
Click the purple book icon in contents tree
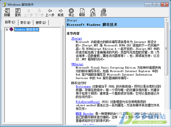[x=11, y=29]
